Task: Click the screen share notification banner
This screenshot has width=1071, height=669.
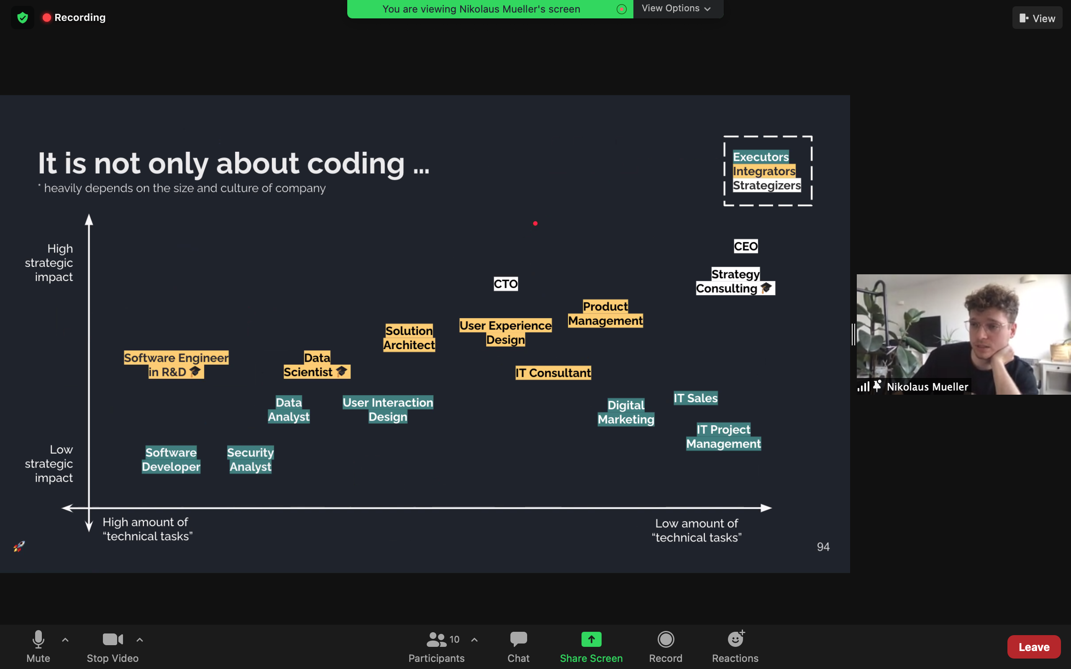Action: [481, 9]
